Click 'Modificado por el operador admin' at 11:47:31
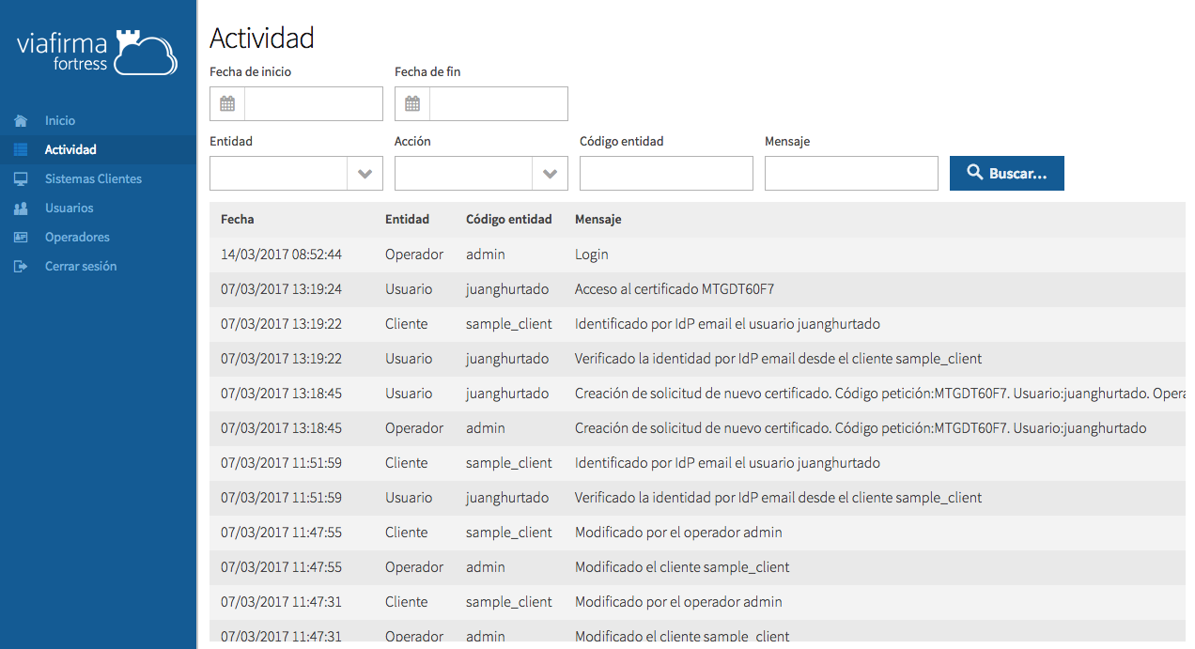Image resolution: width=1195 pixels, height=649 pixels. coord(678,602)
